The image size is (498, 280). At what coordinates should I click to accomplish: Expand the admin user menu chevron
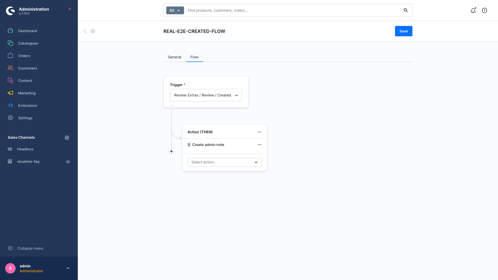tap(68, 268)
